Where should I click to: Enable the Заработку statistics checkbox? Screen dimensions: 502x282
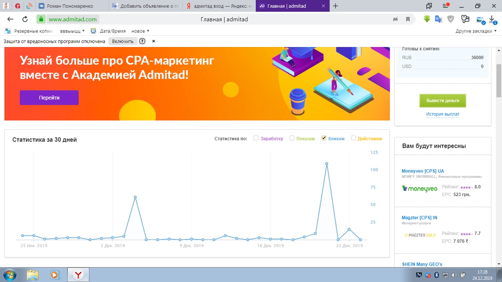[x=256, y=138]
